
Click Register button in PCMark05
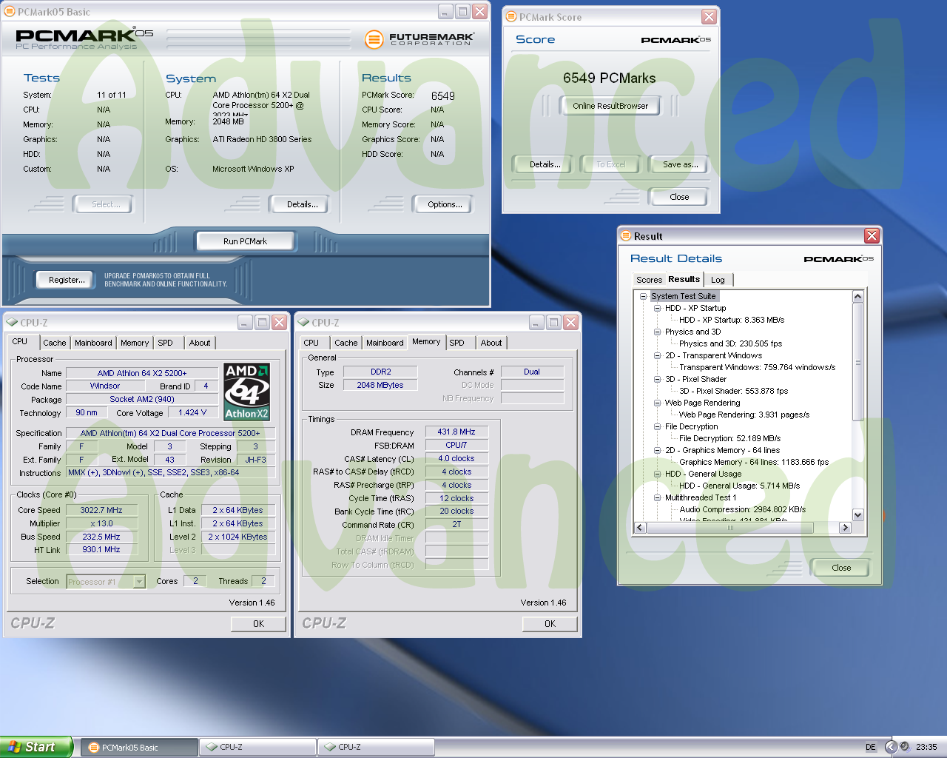(67, 280)
